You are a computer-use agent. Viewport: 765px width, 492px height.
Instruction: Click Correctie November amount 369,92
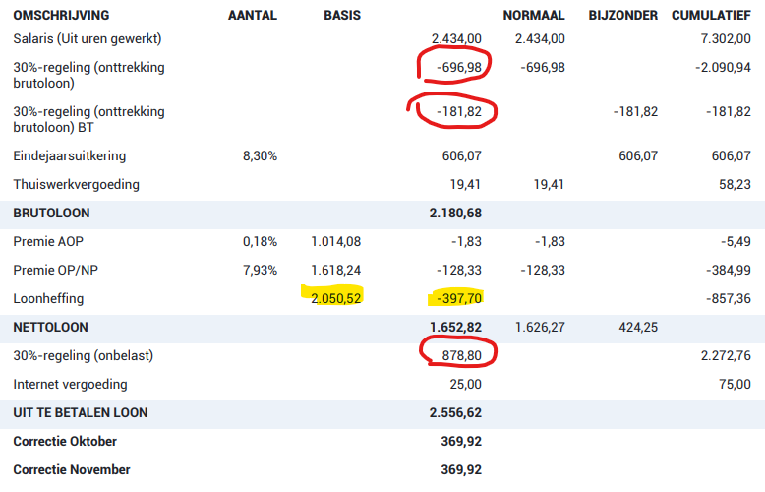coord(461,470)
